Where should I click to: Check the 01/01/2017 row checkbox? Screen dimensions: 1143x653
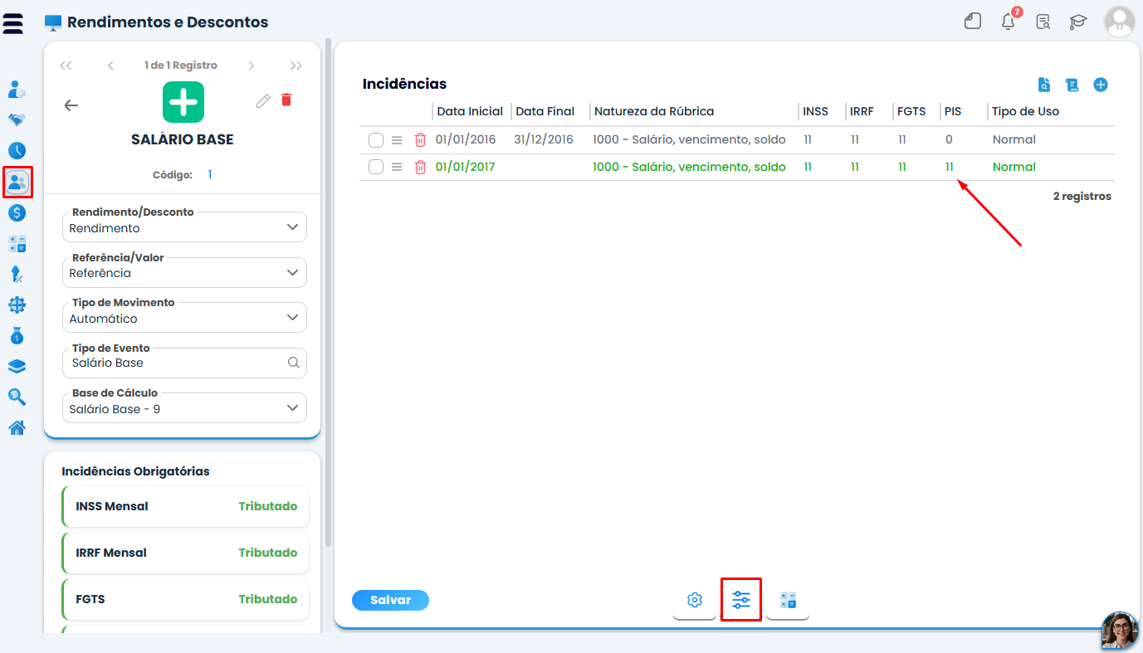click(376, 167)
